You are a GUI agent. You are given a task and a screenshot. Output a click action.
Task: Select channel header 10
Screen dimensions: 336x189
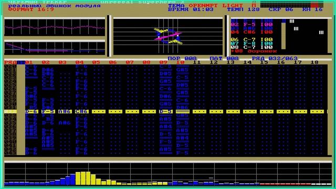180,62
